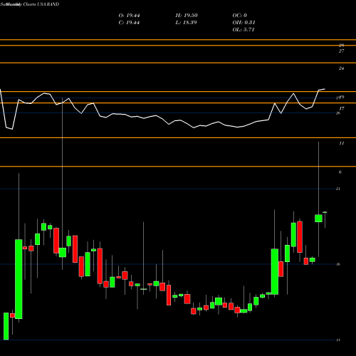This screenshot has width=356, height=356.
Task: Select the 'OC: 0' reading
Action: click(x=240, y=16)
